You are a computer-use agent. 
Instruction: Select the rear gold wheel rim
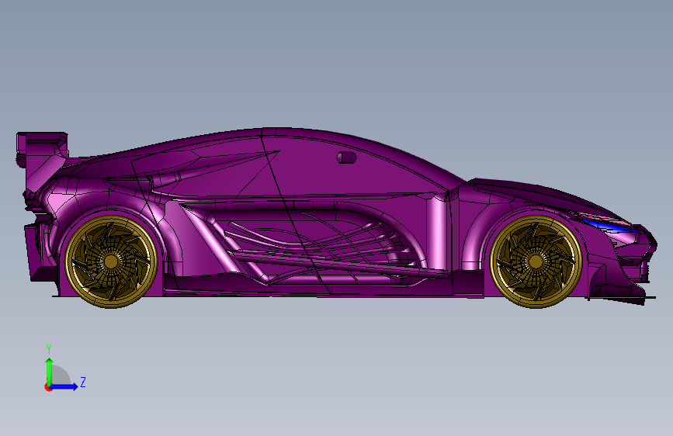[111, 261]
